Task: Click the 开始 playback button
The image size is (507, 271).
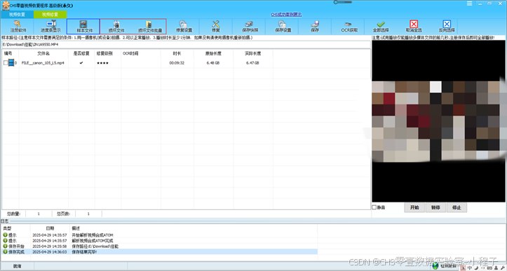Action: point(414,207)
